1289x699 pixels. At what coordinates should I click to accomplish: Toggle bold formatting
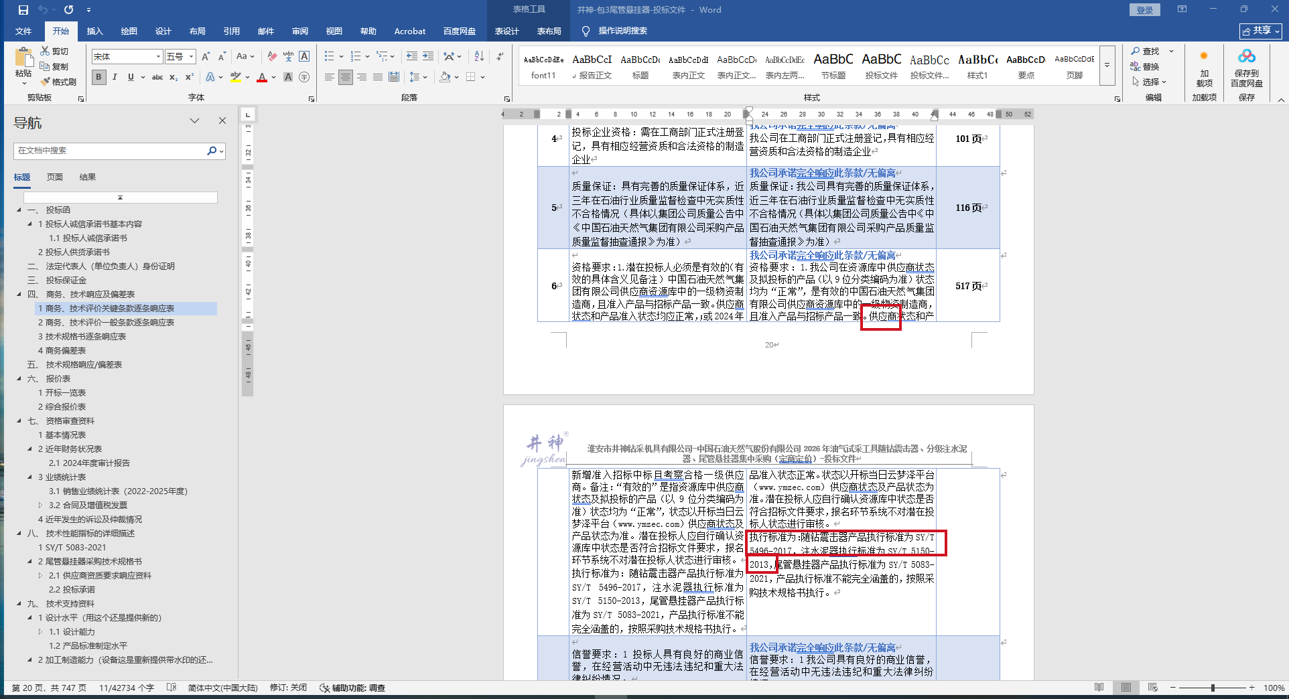(x=98, y=77)
